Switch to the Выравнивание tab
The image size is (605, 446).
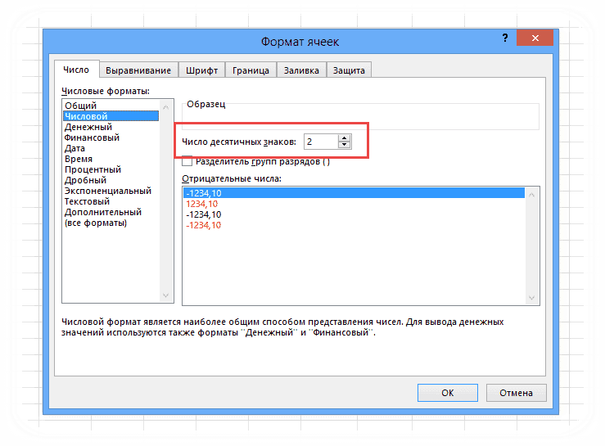click(138, 70)
